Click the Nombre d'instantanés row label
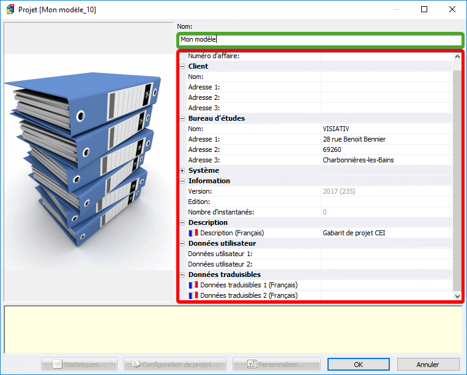467x375 pixels. tap(221, 212)
